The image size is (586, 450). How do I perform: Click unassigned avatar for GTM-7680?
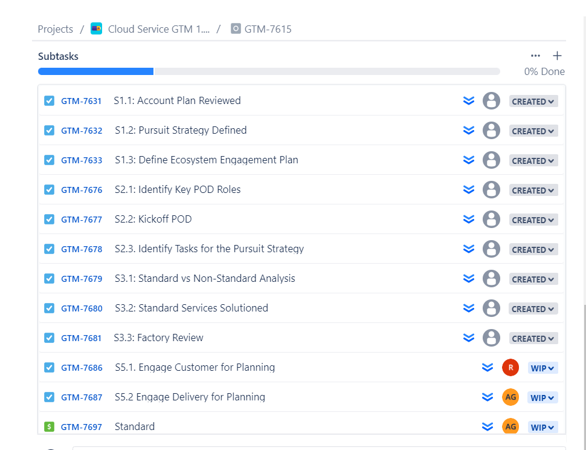pyautogui.click(x=491, y=308)
